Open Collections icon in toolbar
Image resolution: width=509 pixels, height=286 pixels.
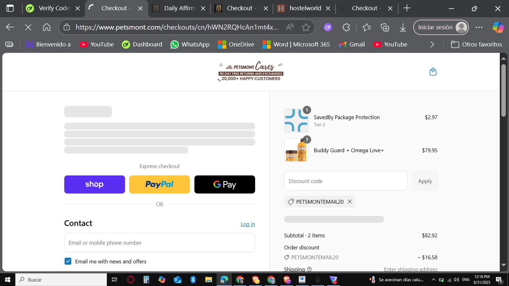coord(385,27)
